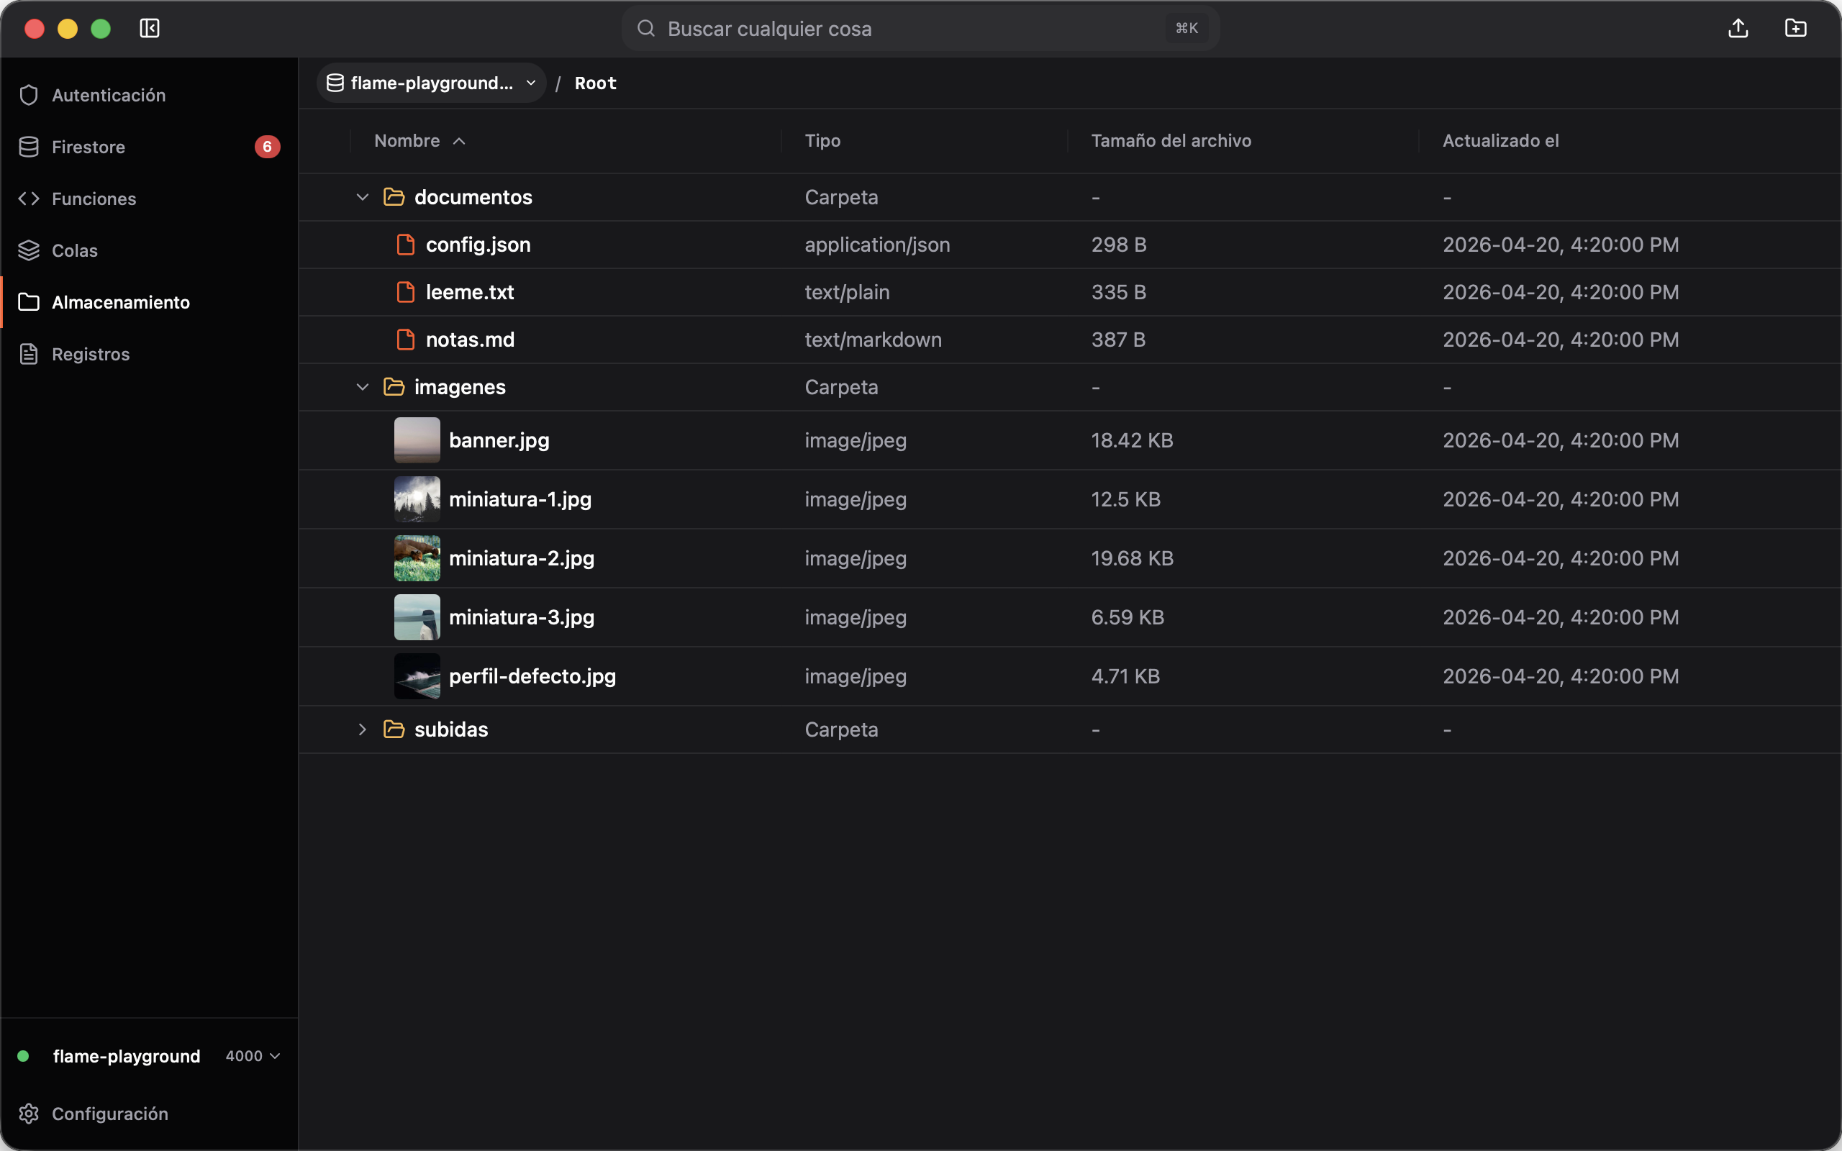The width and height of the screenshot is (1842, 1151).
Task: Click the miniatura-3.jpg thumbnail
Action: click(417, 617)
